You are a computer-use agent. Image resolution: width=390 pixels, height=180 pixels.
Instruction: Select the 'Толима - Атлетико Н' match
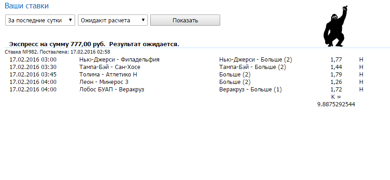click(108, 75)
